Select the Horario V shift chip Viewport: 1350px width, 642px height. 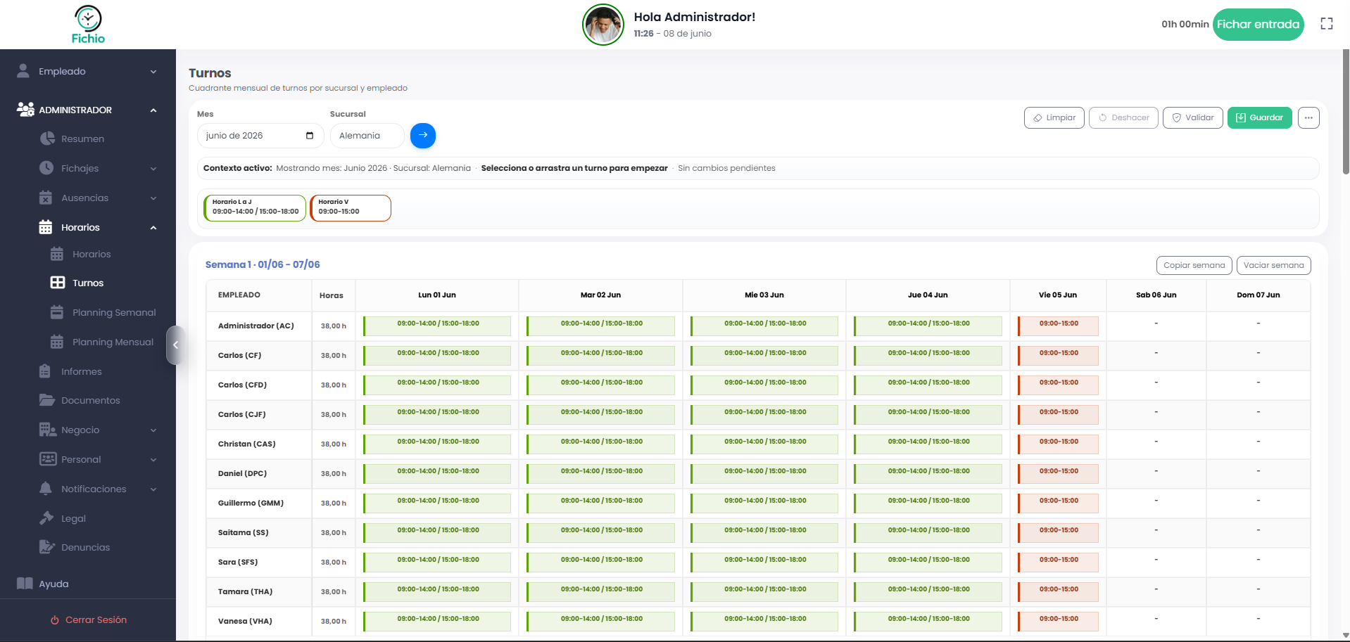click(351, 208)
